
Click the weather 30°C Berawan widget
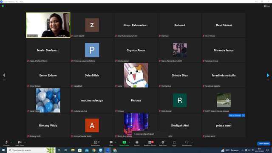229,150
